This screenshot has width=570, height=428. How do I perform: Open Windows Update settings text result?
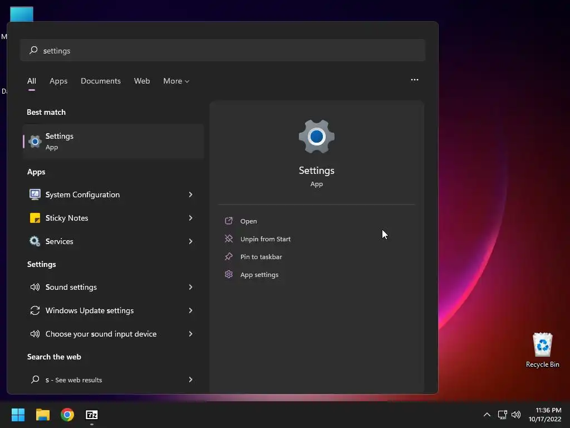coord(90,310)
